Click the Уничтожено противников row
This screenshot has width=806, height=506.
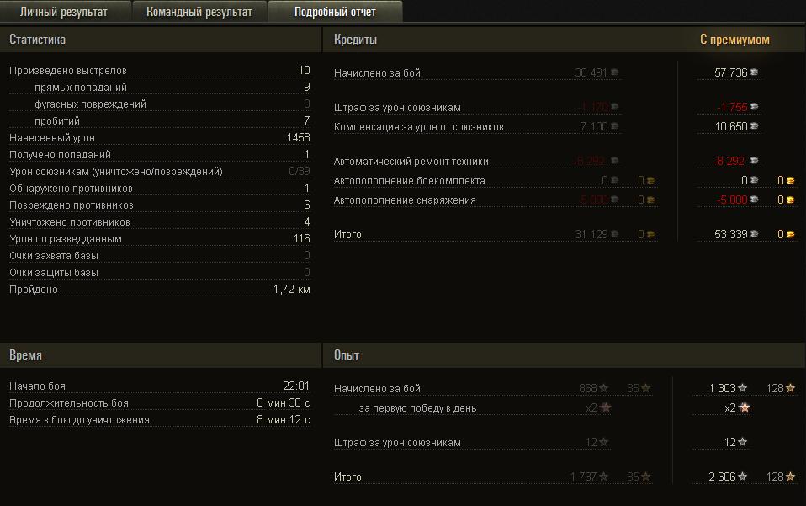[x=160, y=222]
